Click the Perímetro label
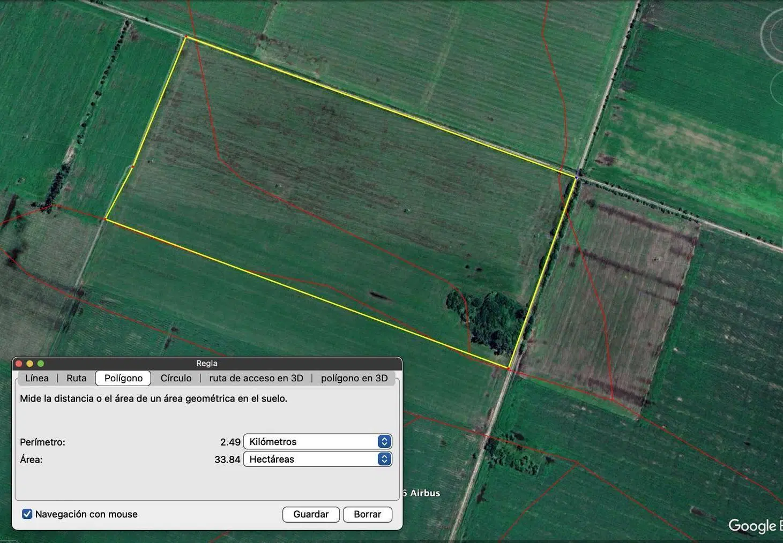 42,442
